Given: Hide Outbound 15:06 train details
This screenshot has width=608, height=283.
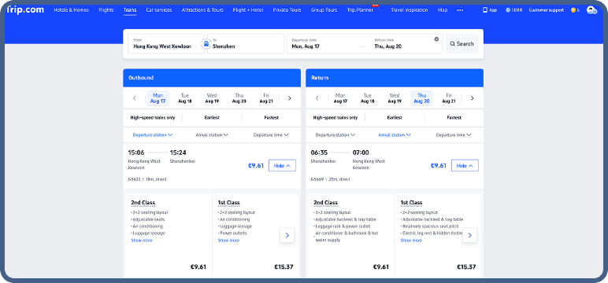Looking at the screenshot, I should 282,166.
